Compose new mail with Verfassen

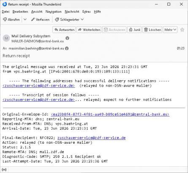(41, 20)
